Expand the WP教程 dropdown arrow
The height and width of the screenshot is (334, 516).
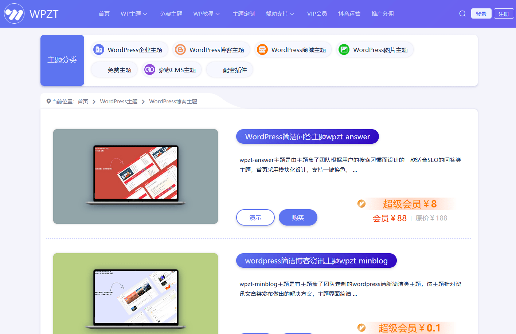(x=218, y=14)
